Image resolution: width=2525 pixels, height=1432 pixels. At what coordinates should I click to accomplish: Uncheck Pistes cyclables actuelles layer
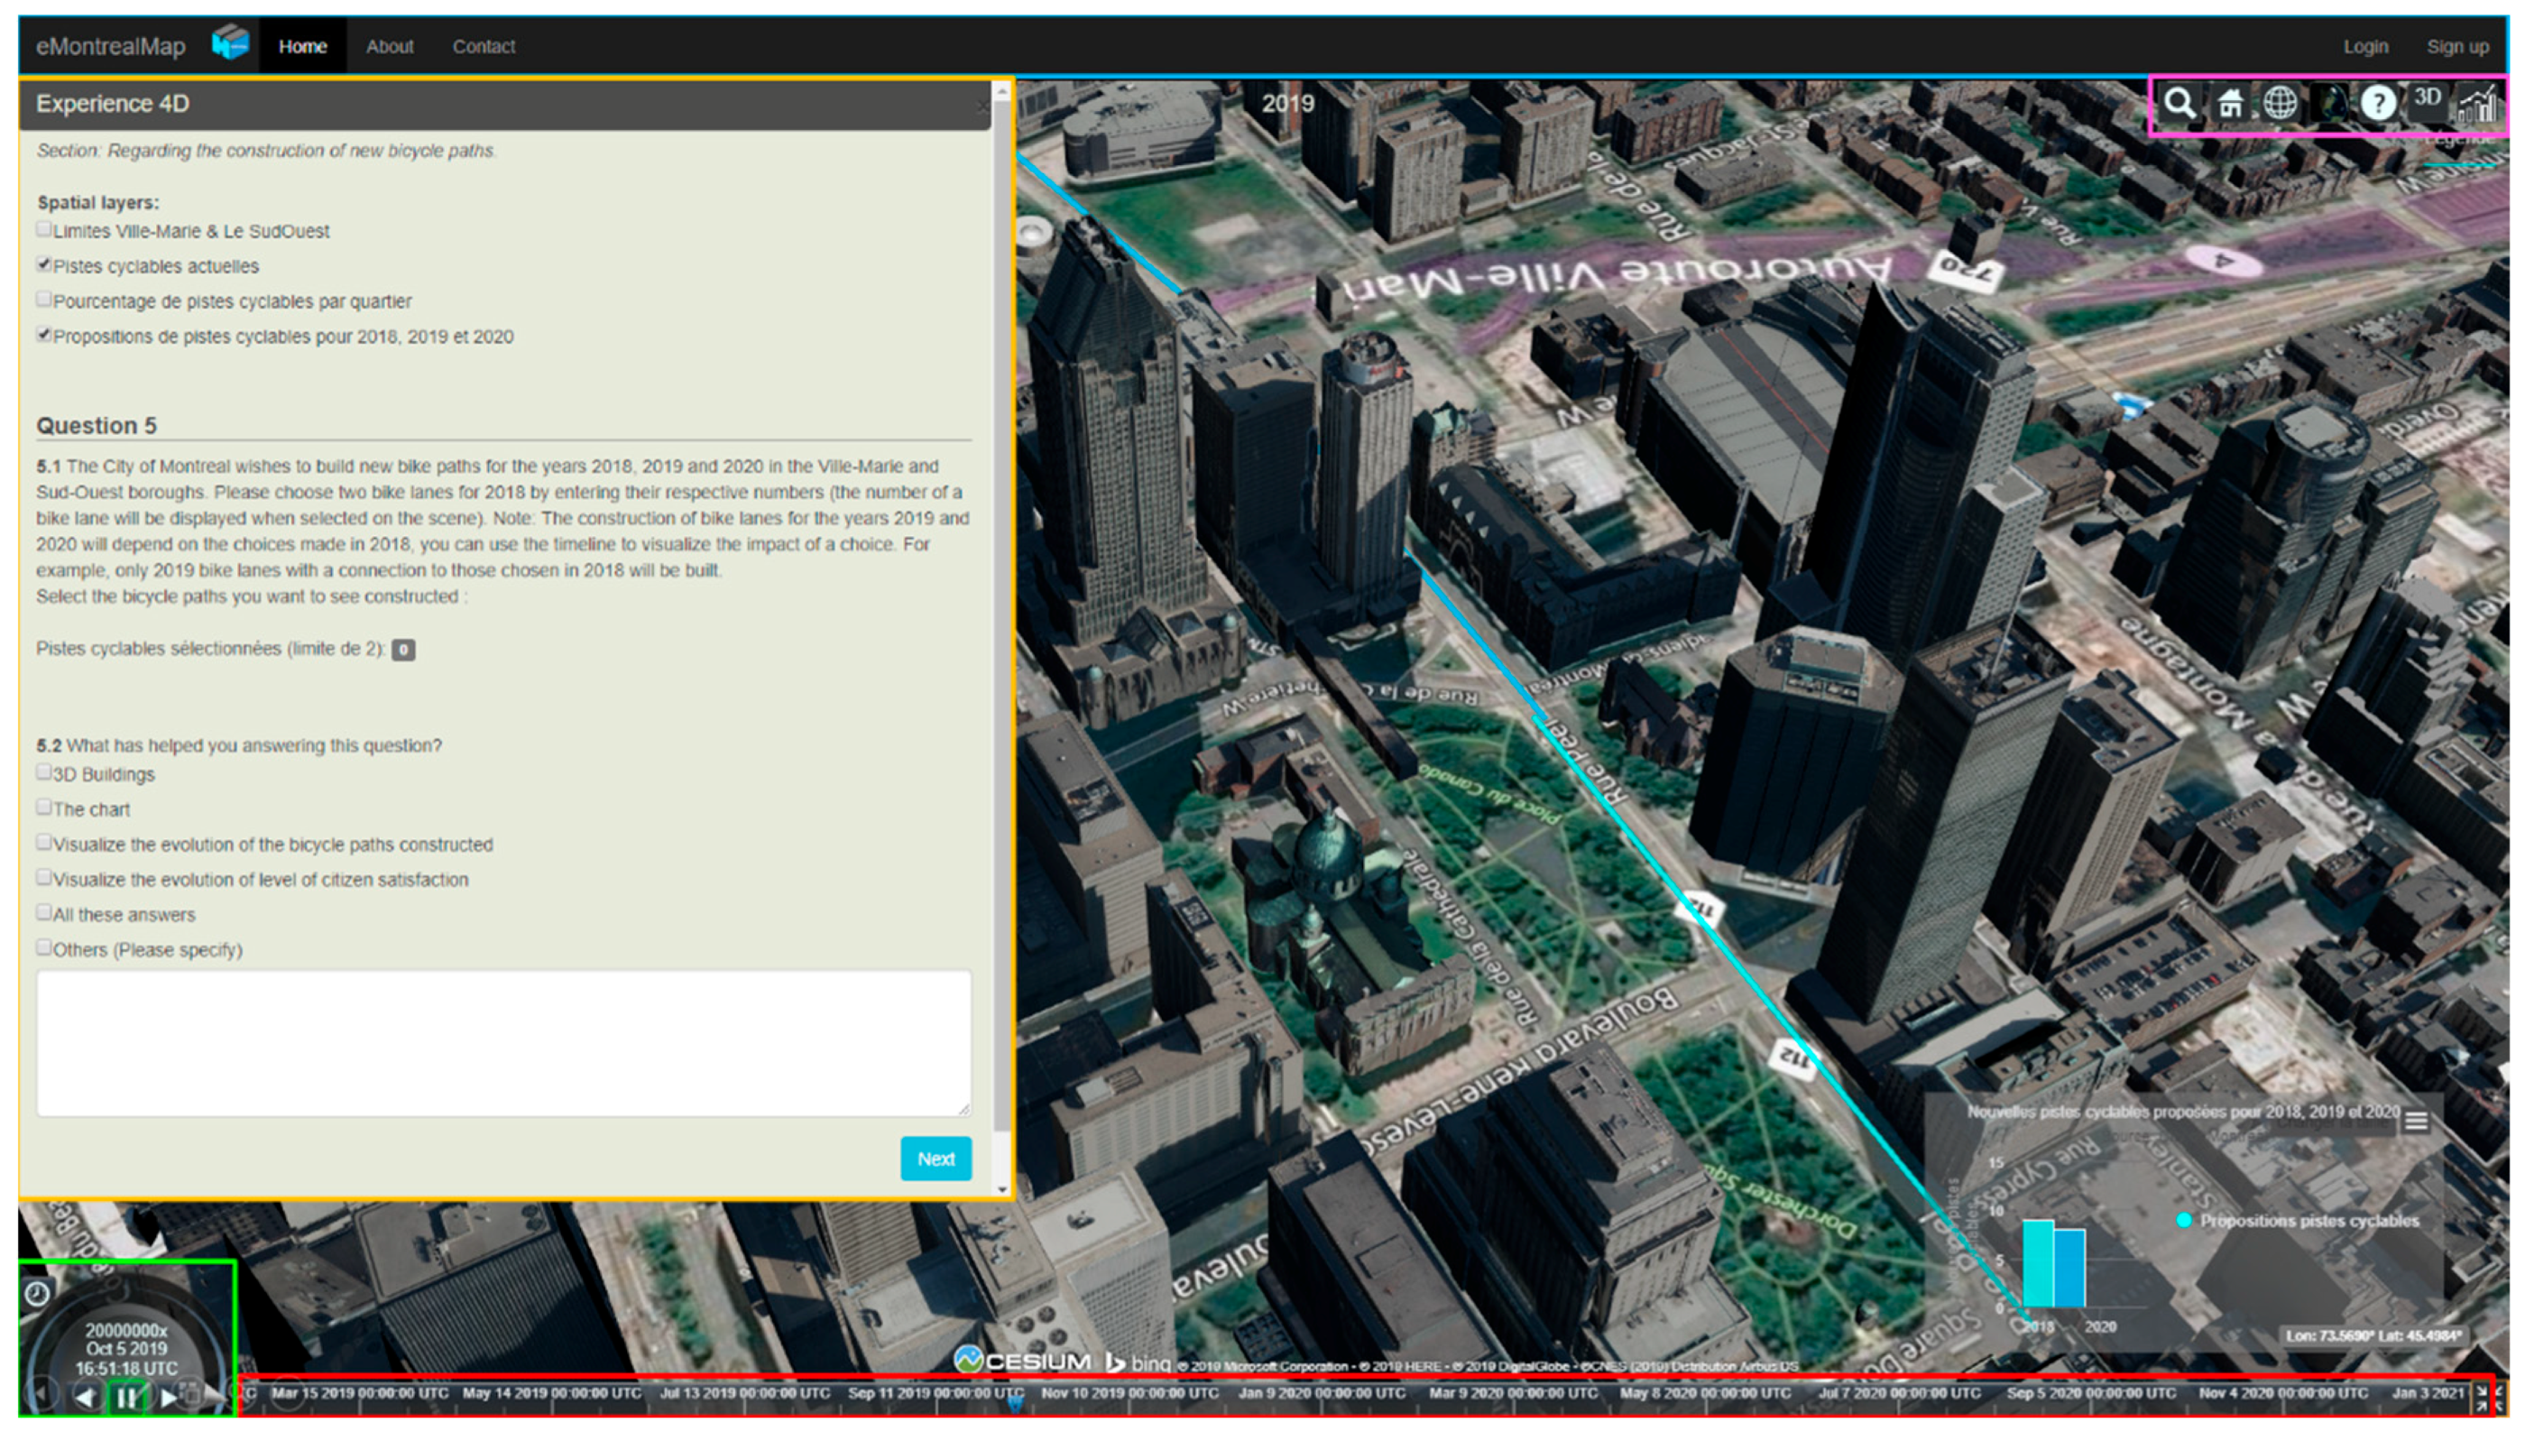[x=44, y=264]
